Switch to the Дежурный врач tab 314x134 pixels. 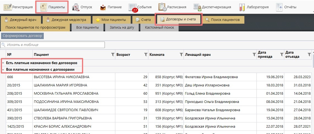(22, 20)
